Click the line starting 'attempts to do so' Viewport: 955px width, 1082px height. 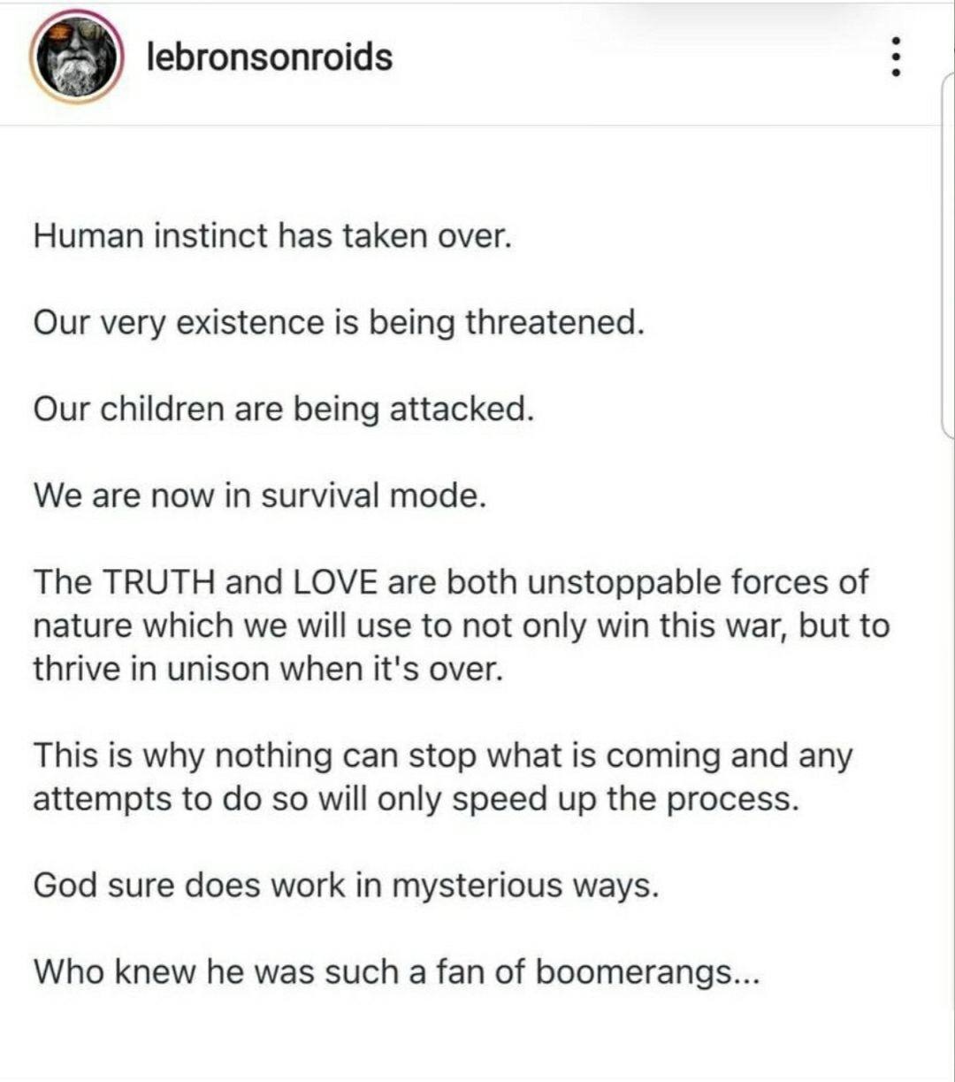pyautogui.click(x=416, y=800)
